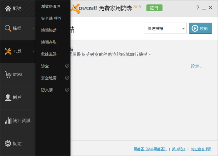This screenshot has height=156, width=218.
Task: Open STORE sidebar label
Action: click(18, 75)
